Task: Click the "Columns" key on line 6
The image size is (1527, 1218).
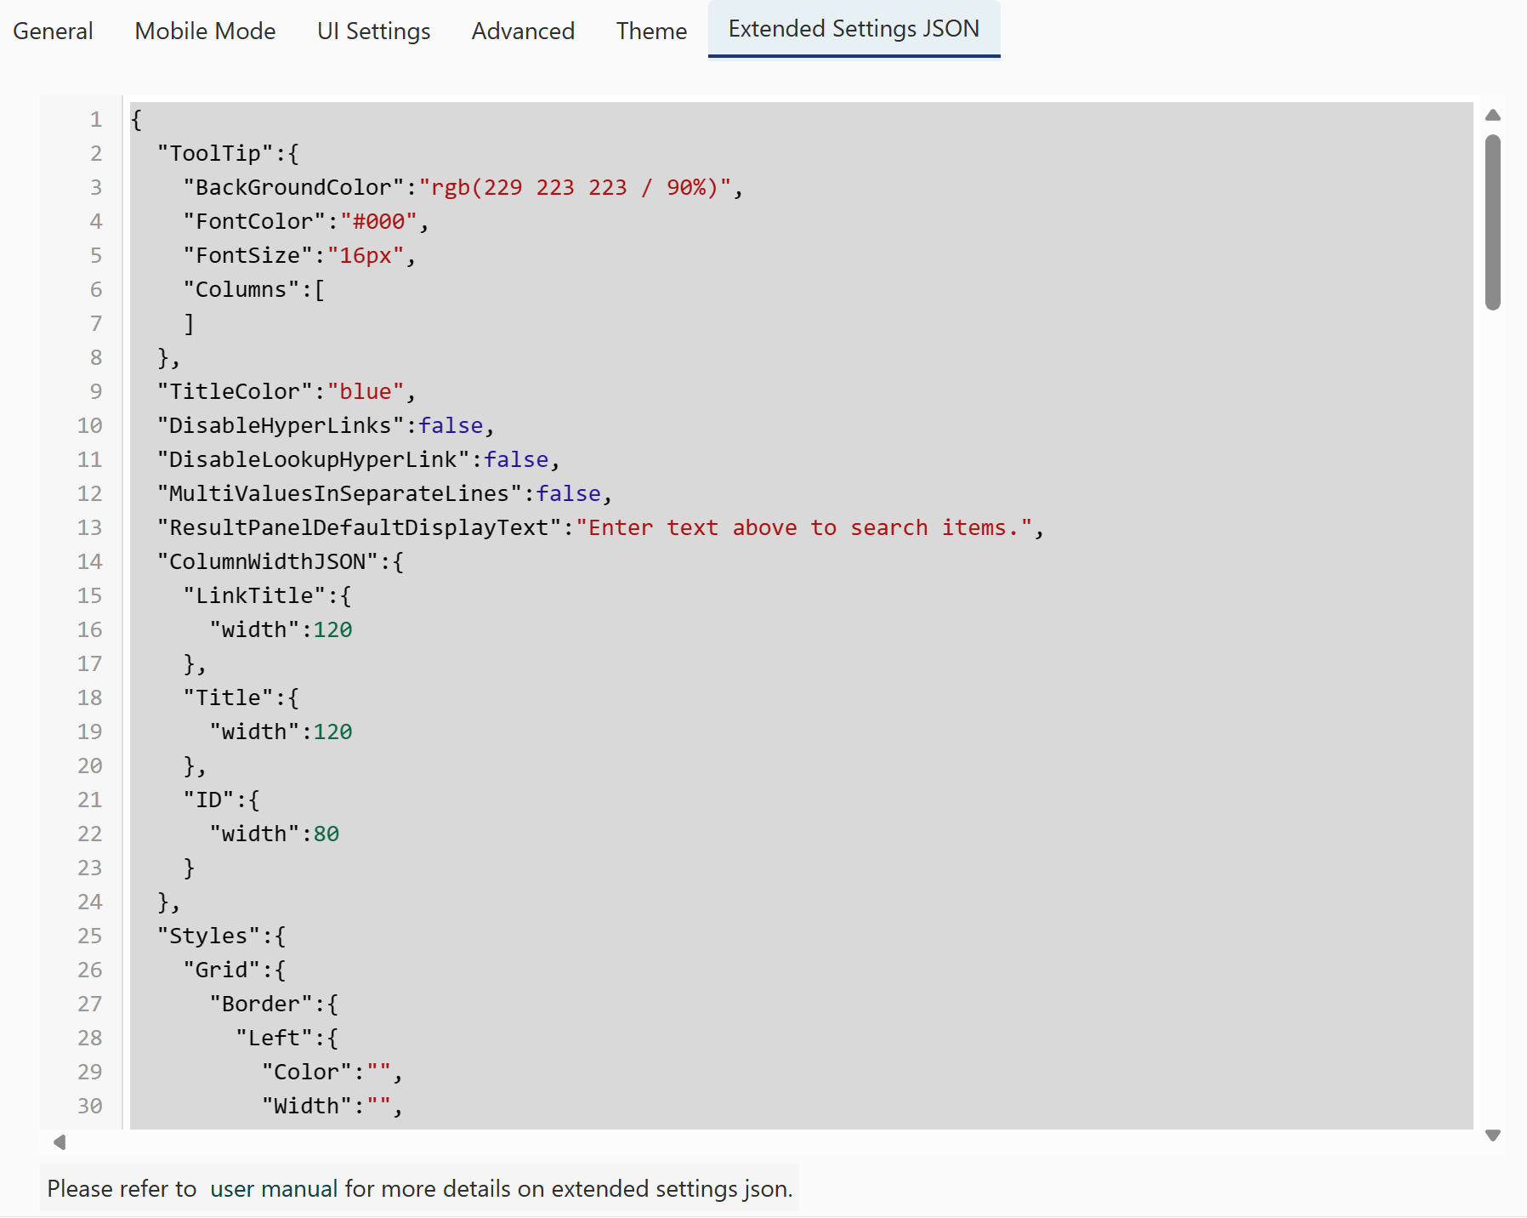Action: click(241, 289)
